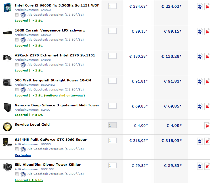Remove Palit GeForce GTX 1060 from cart
212x183 pixels.
pos(207,141)
